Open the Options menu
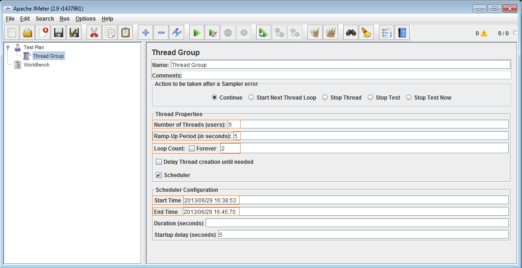 tap(86, 19)
